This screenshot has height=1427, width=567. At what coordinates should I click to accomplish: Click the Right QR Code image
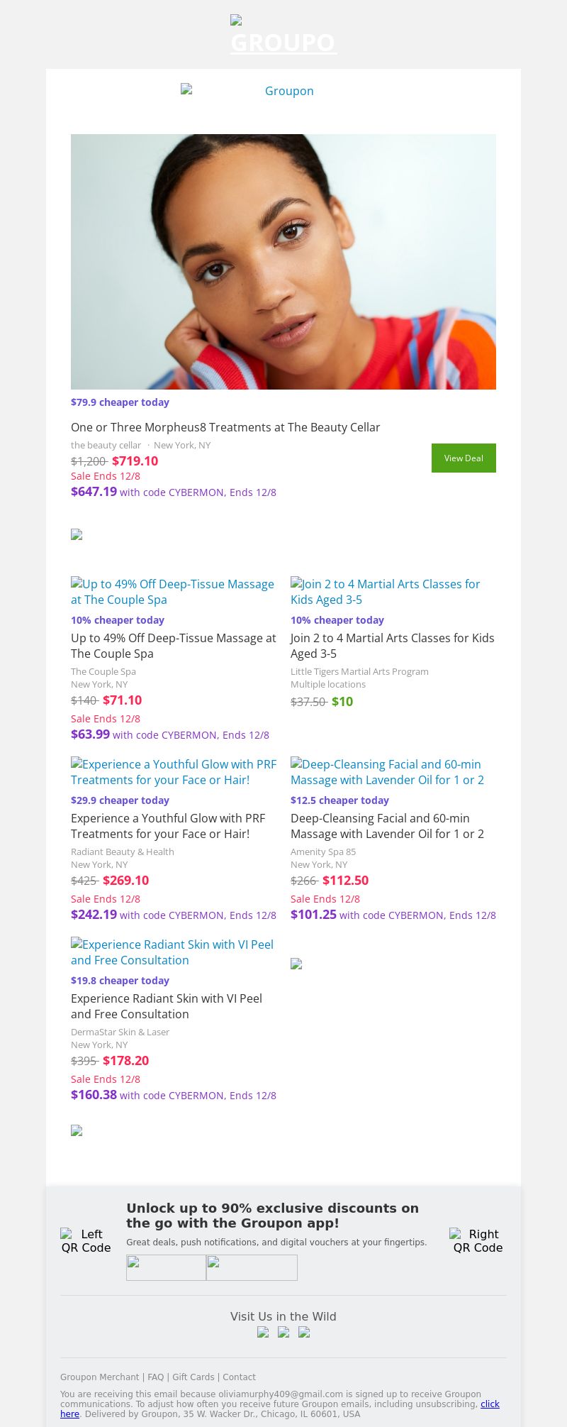click(x=477, y=1241)
